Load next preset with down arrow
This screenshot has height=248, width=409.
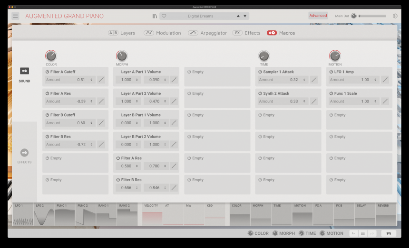tap(245, 16)
